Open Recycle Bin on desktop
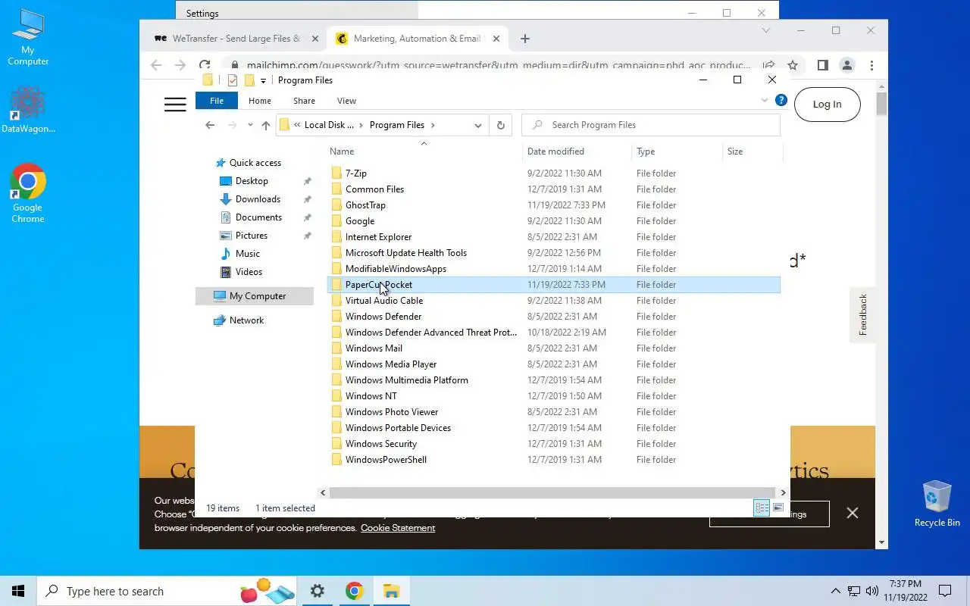Image resolution: width=970 pixels, height=606 pixels. 937,504
